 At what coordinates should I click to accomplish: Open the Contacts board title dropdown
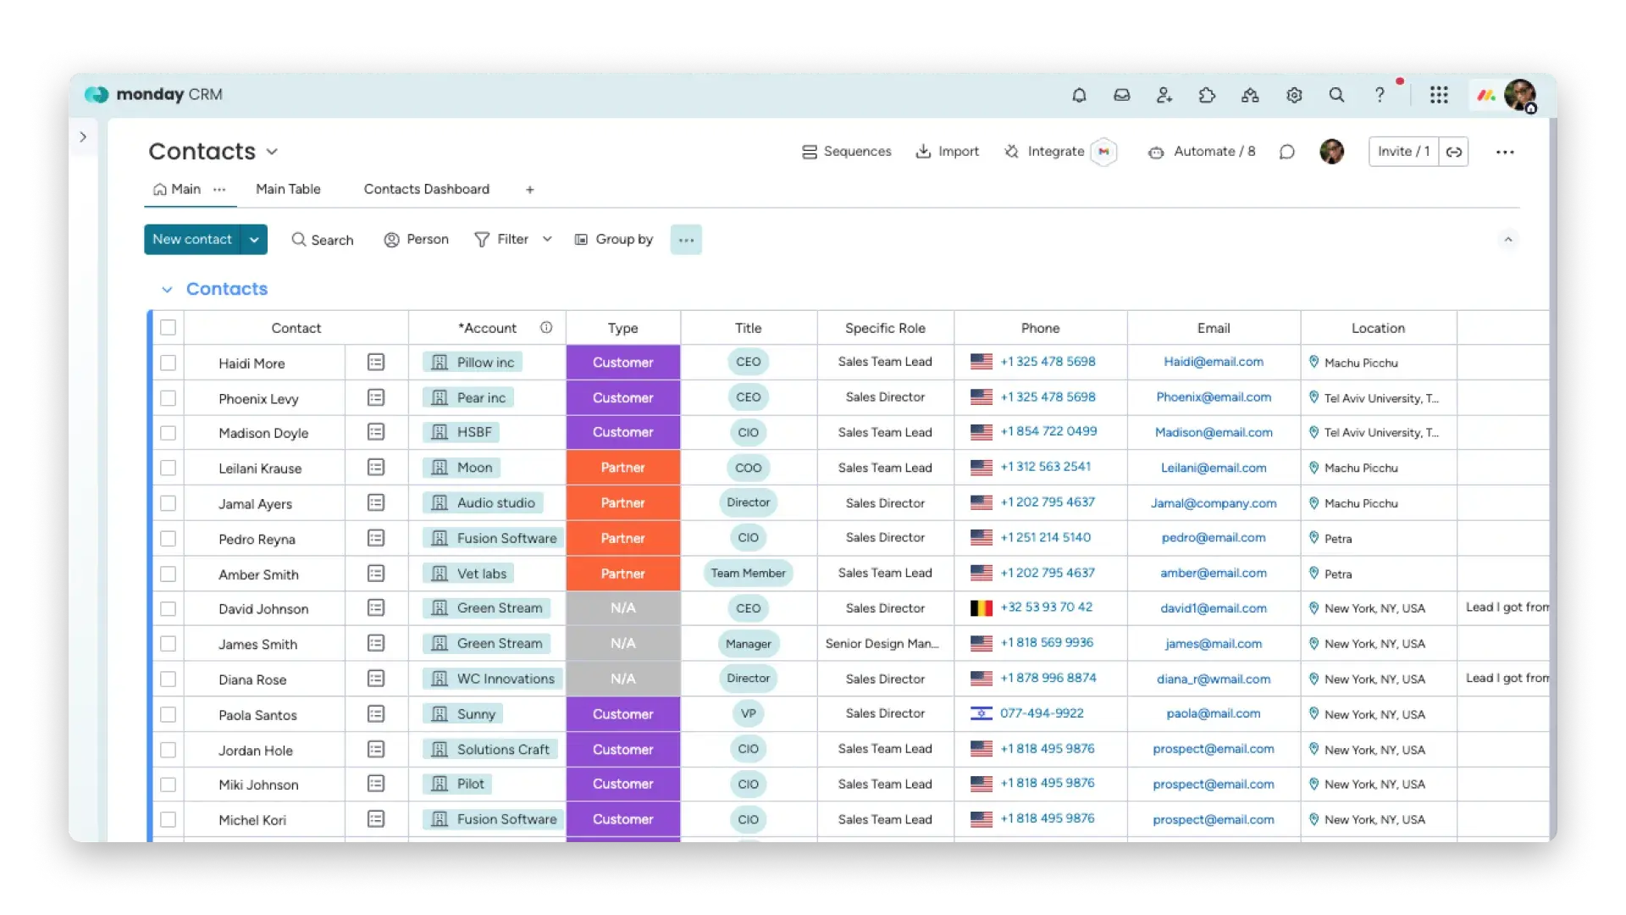(272, 152)
